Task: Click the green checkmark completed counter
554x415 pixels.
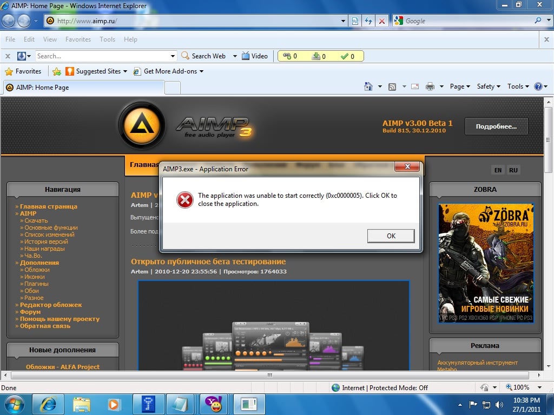Action: pyautogui.click(x=347, y=56)
